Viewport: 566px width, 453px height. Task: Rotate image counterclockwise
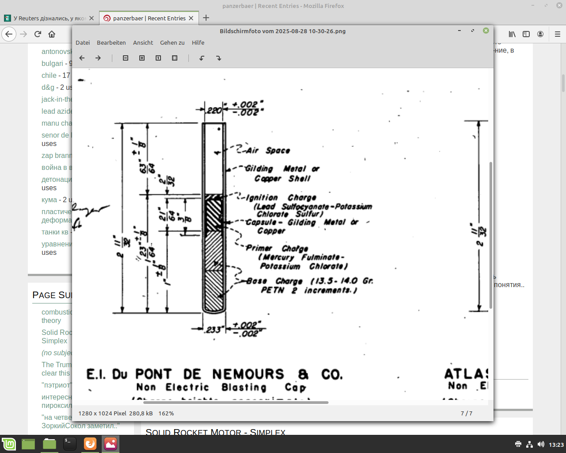202,58
